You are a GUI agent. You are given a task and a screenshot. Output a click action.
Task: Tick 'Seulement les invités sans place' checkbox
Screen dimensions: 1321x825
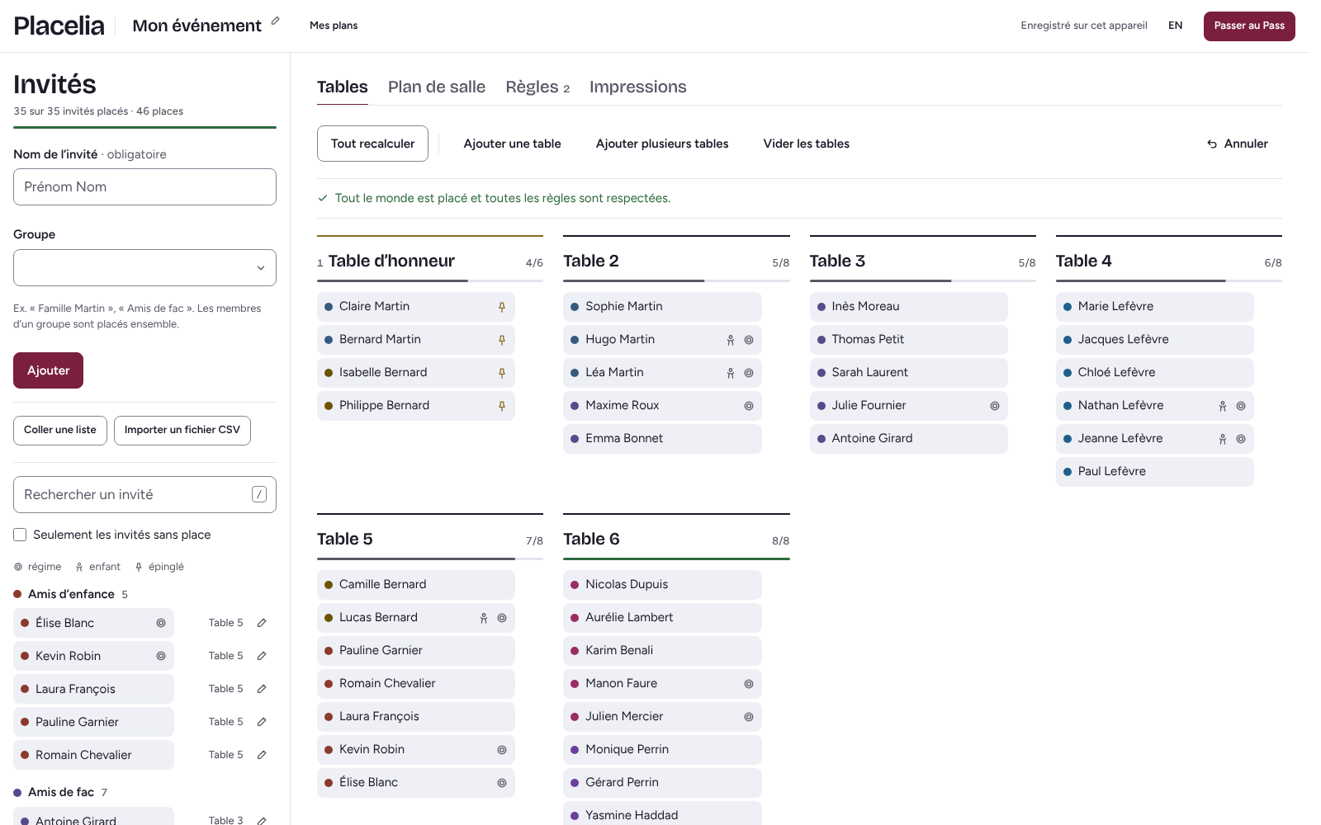20,535
